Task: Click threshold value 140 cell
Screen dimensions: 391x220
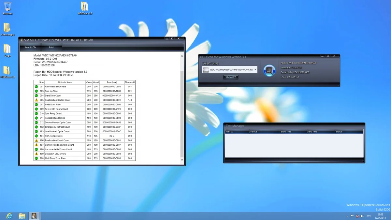Action: [x=130, y=100]
